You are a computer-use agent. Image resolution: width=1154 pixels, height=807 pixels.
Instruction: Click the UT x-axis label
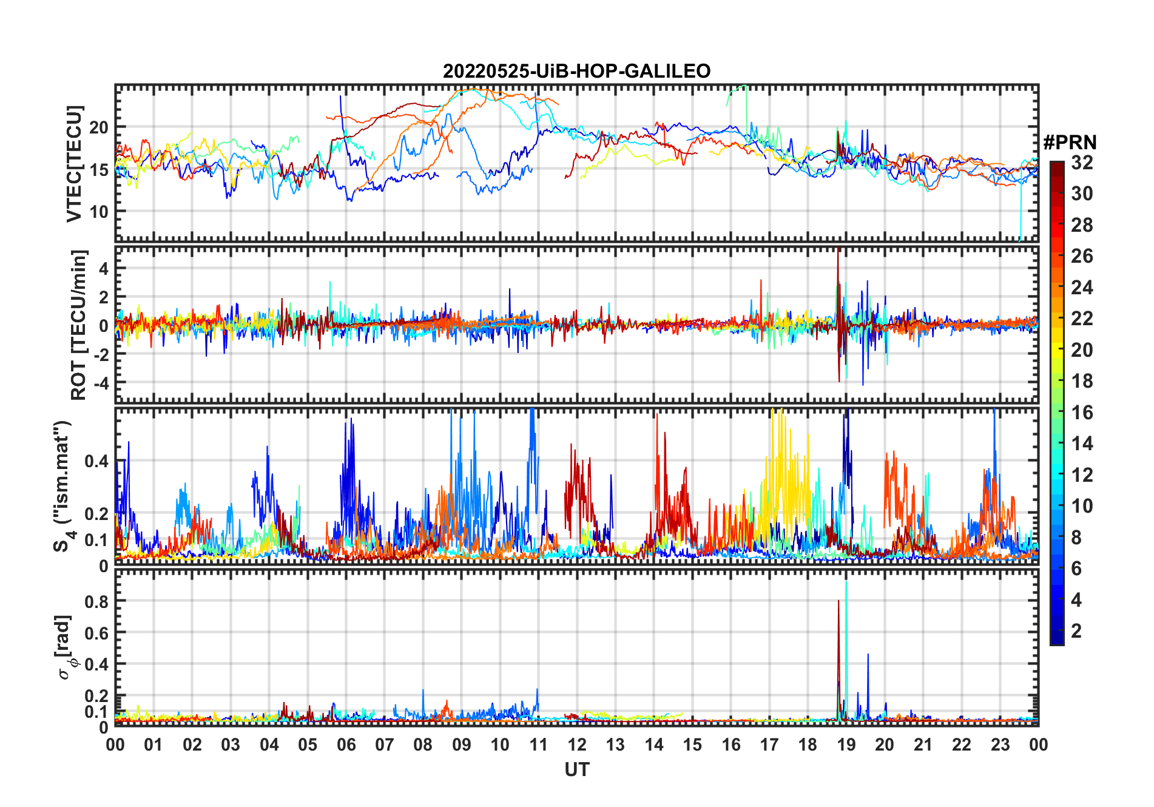tap(576, 769)
